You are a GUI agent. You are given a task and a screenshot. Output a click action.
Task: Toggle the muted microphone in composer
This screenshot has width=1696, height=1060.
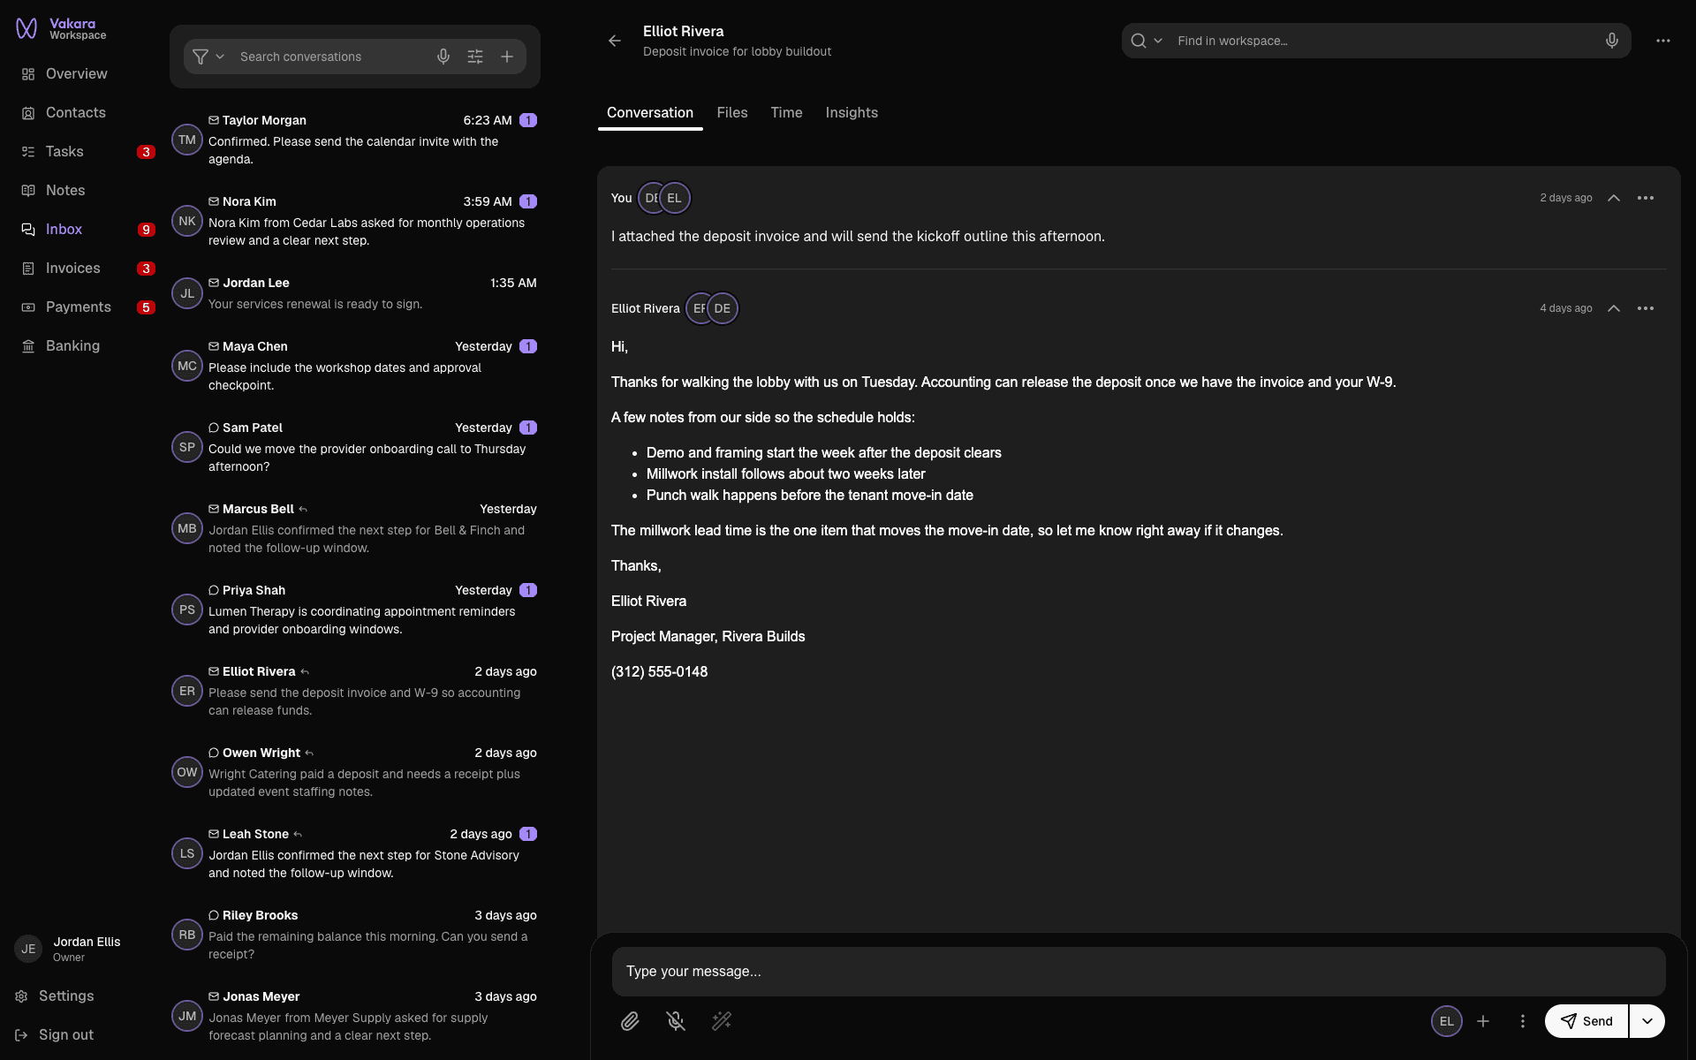click(676, 1021)
